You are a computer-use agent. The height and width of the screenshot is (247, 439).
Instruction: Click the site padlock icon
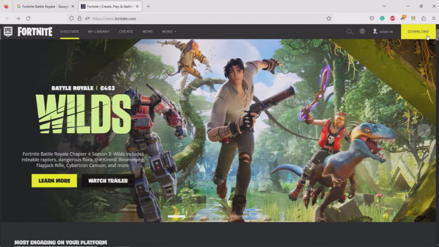(80, 19)
